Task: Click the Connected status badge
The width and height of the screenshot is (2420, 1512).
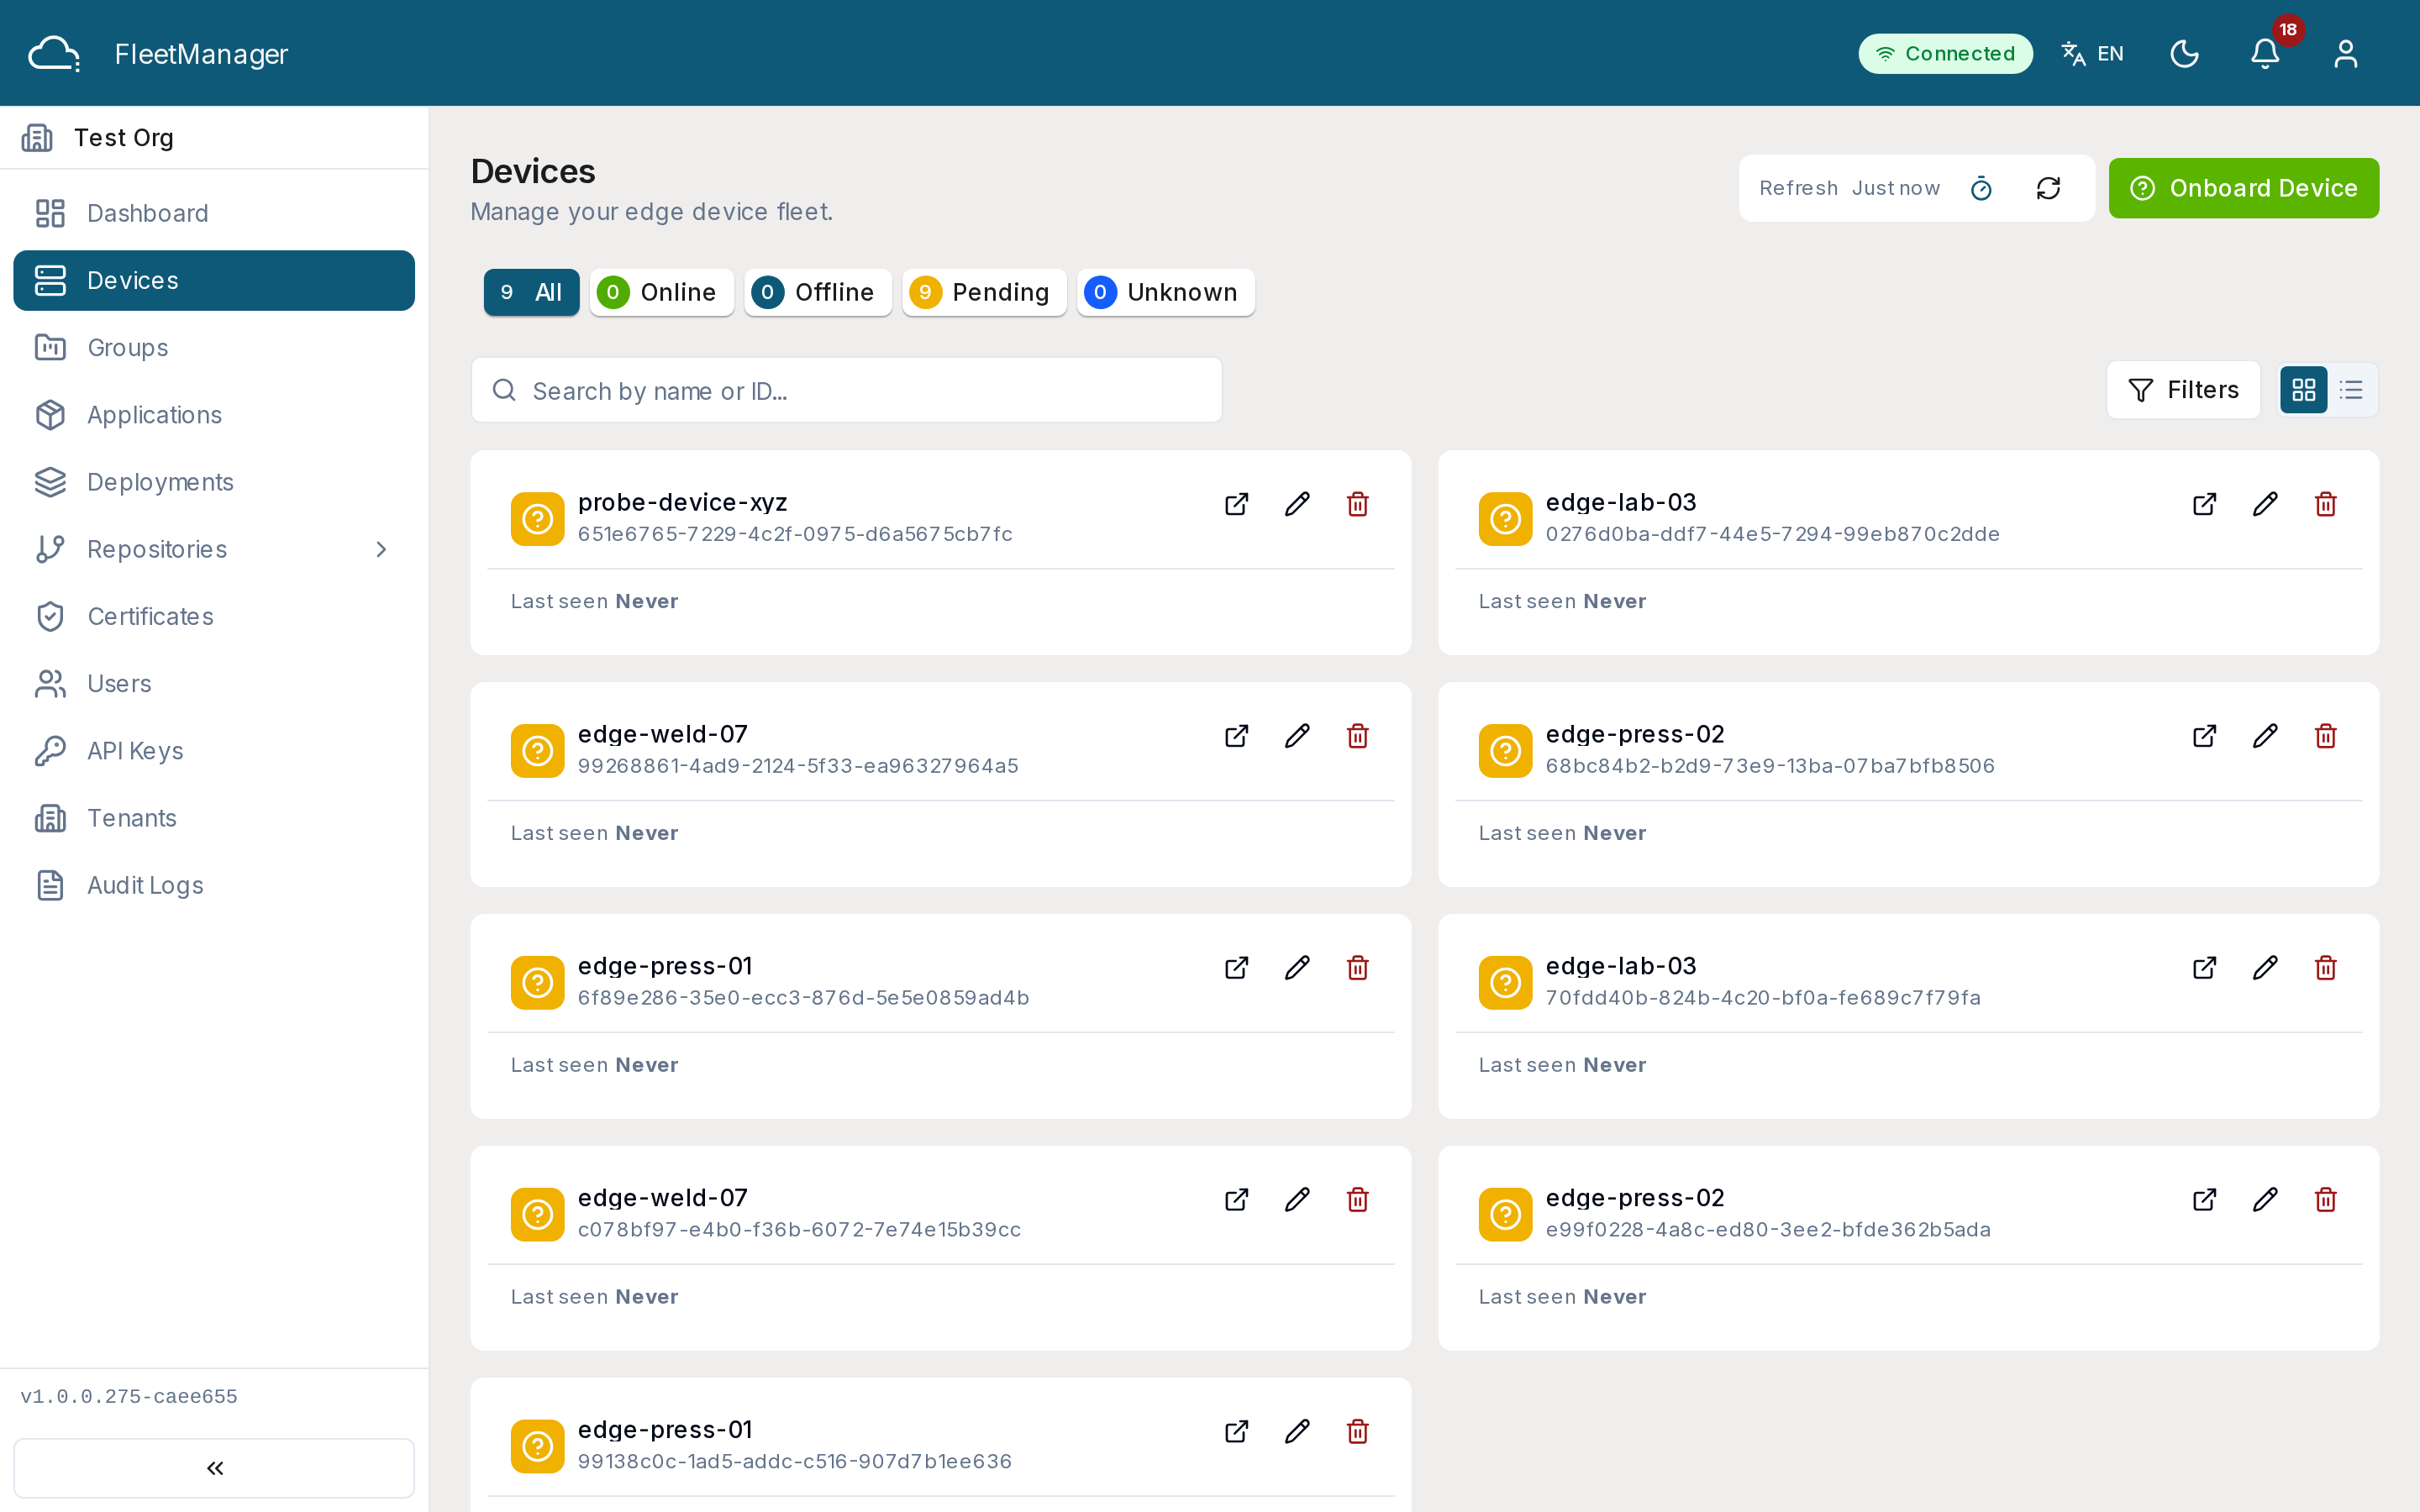Action: click(x=1945, y=54)
